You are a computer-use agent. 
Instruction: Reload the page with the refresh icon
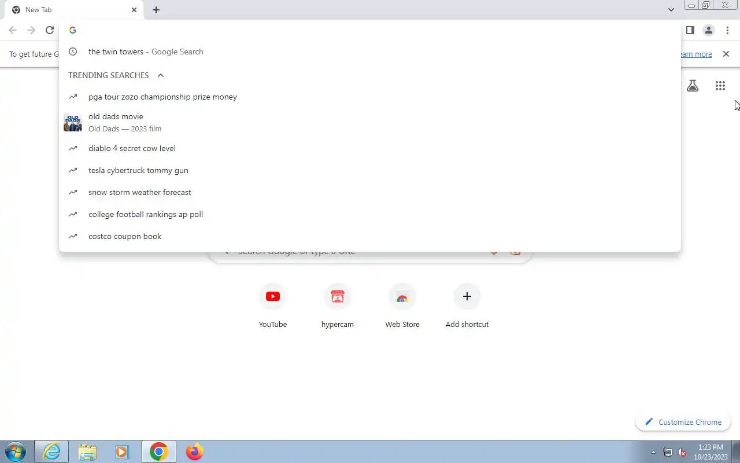[x=50, y=30]
